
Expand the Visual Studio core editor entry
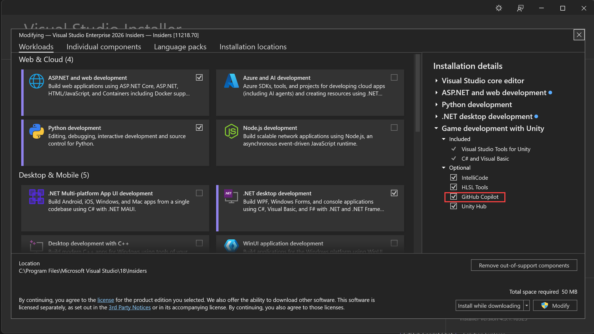click(x=436, y=81)
